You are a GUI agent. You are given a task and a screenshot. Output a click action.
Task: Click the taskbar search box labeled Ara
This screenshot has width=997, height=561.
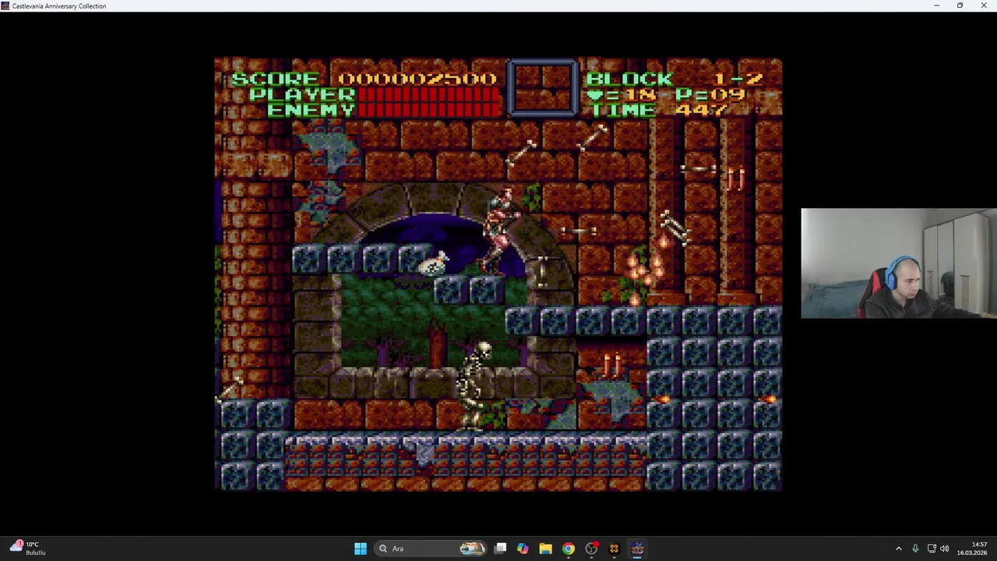coord(429,549)
